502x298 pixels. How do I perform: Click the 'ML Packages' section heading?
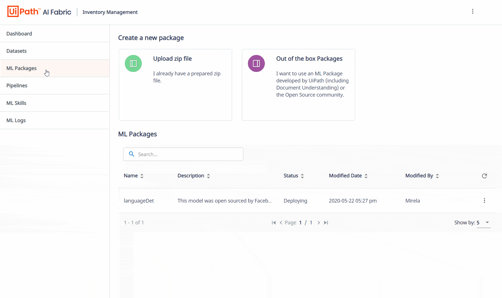pyautogui.click(x=138, y=134)
